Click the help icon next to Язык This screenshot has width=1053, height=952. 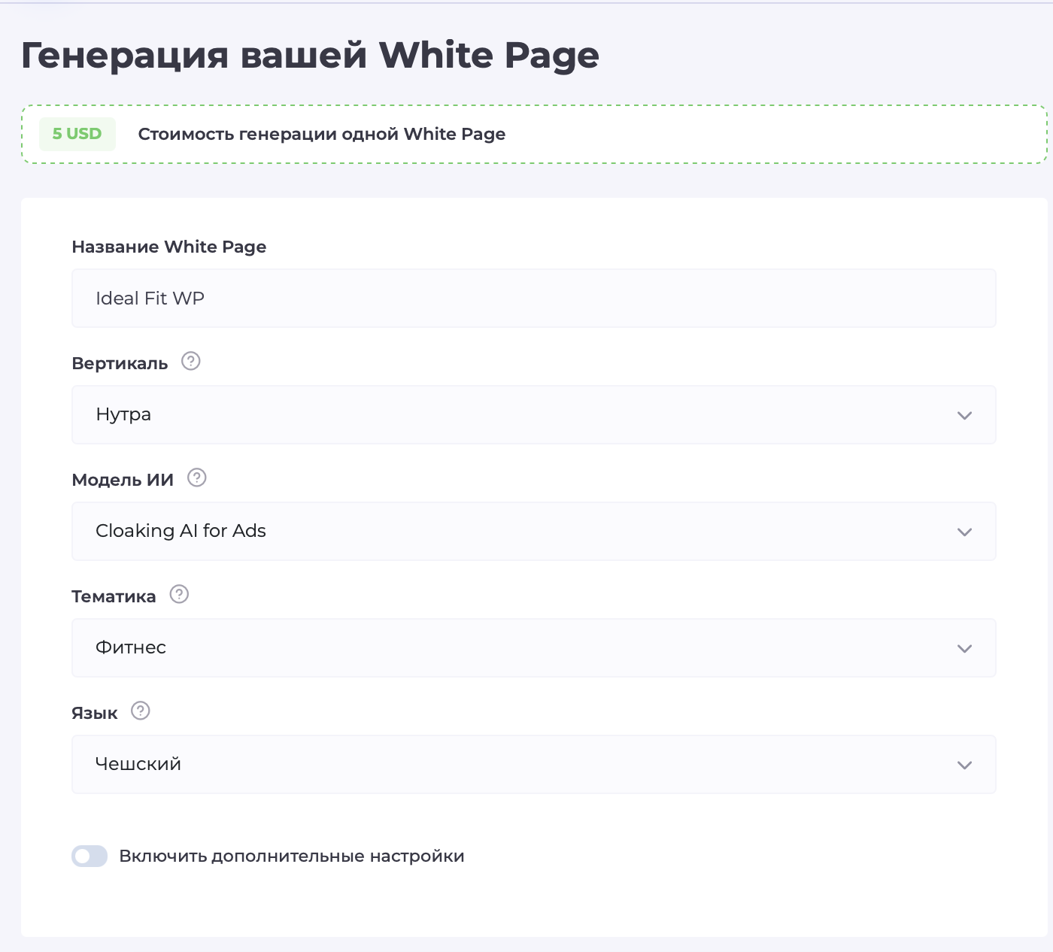(141, 711)
